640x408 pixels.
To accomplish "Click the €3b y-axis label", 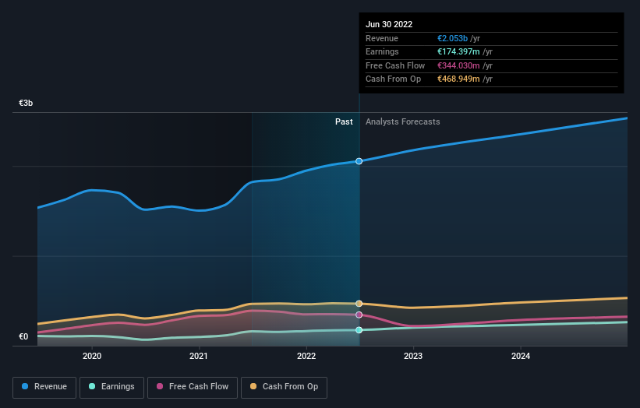I will [26, 103].
